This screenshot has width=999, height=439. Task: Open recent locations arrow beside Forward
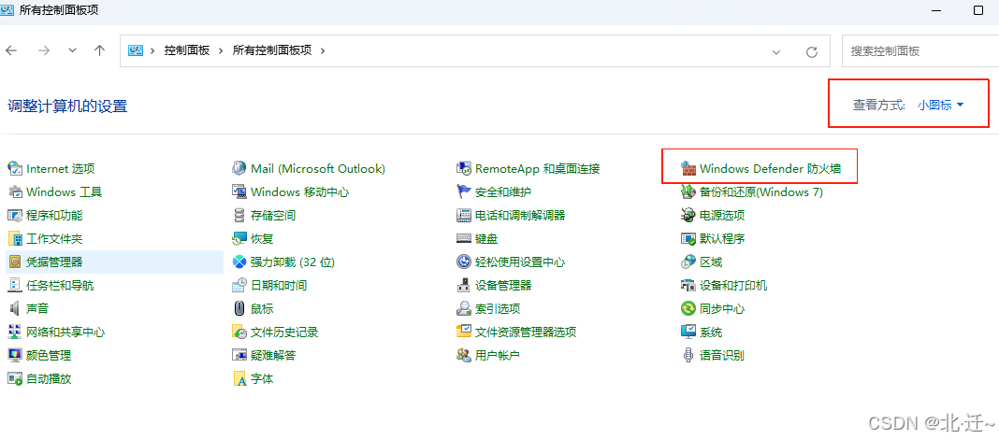(72, 50)
